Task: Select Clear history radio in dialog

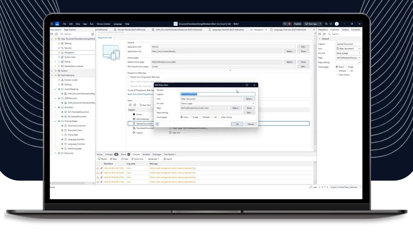Action: [x=219, y=117]
